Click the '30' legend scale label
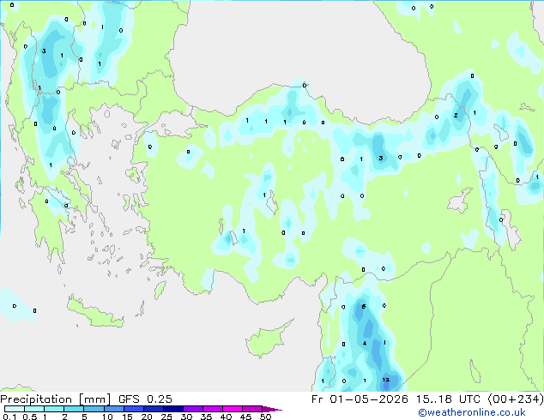Image resolution: width=544 pixels, height=420 pixels. pyautogui.click(x=186, y=417)
